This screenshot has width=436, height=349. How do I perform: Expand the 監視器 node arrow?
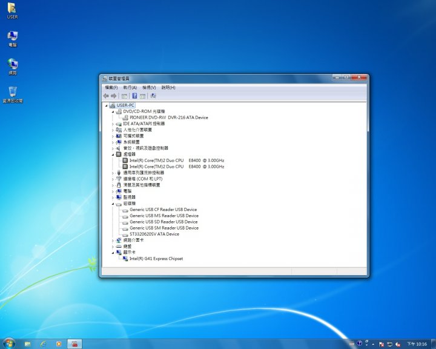point(113,198)
